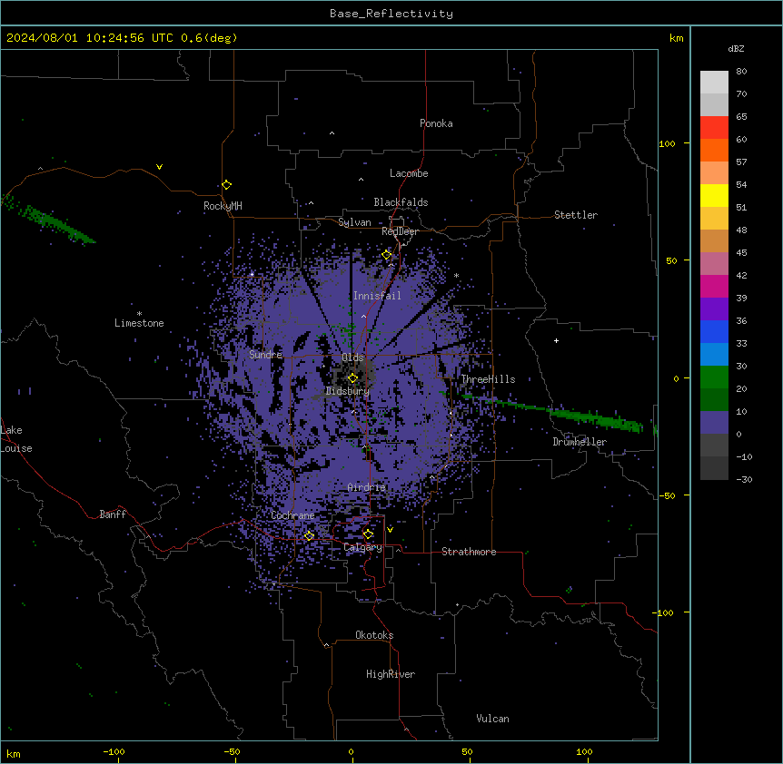Click the Drumheller city label
This screenshot has width=783, height=764.
click(580, 442)
